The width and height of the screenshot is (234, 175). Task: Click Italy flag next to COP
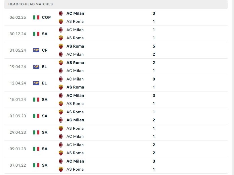[x=36, y=17]
